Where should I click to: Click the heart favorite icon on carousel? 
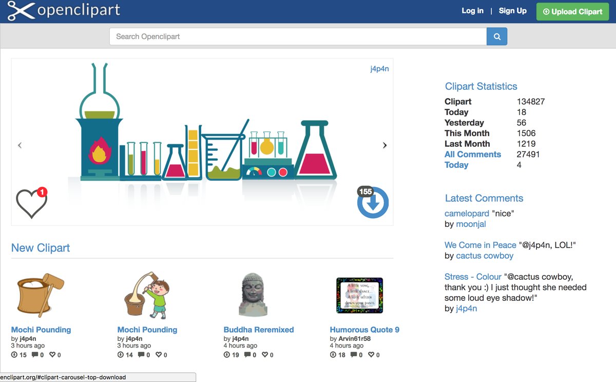pos(31,203)
